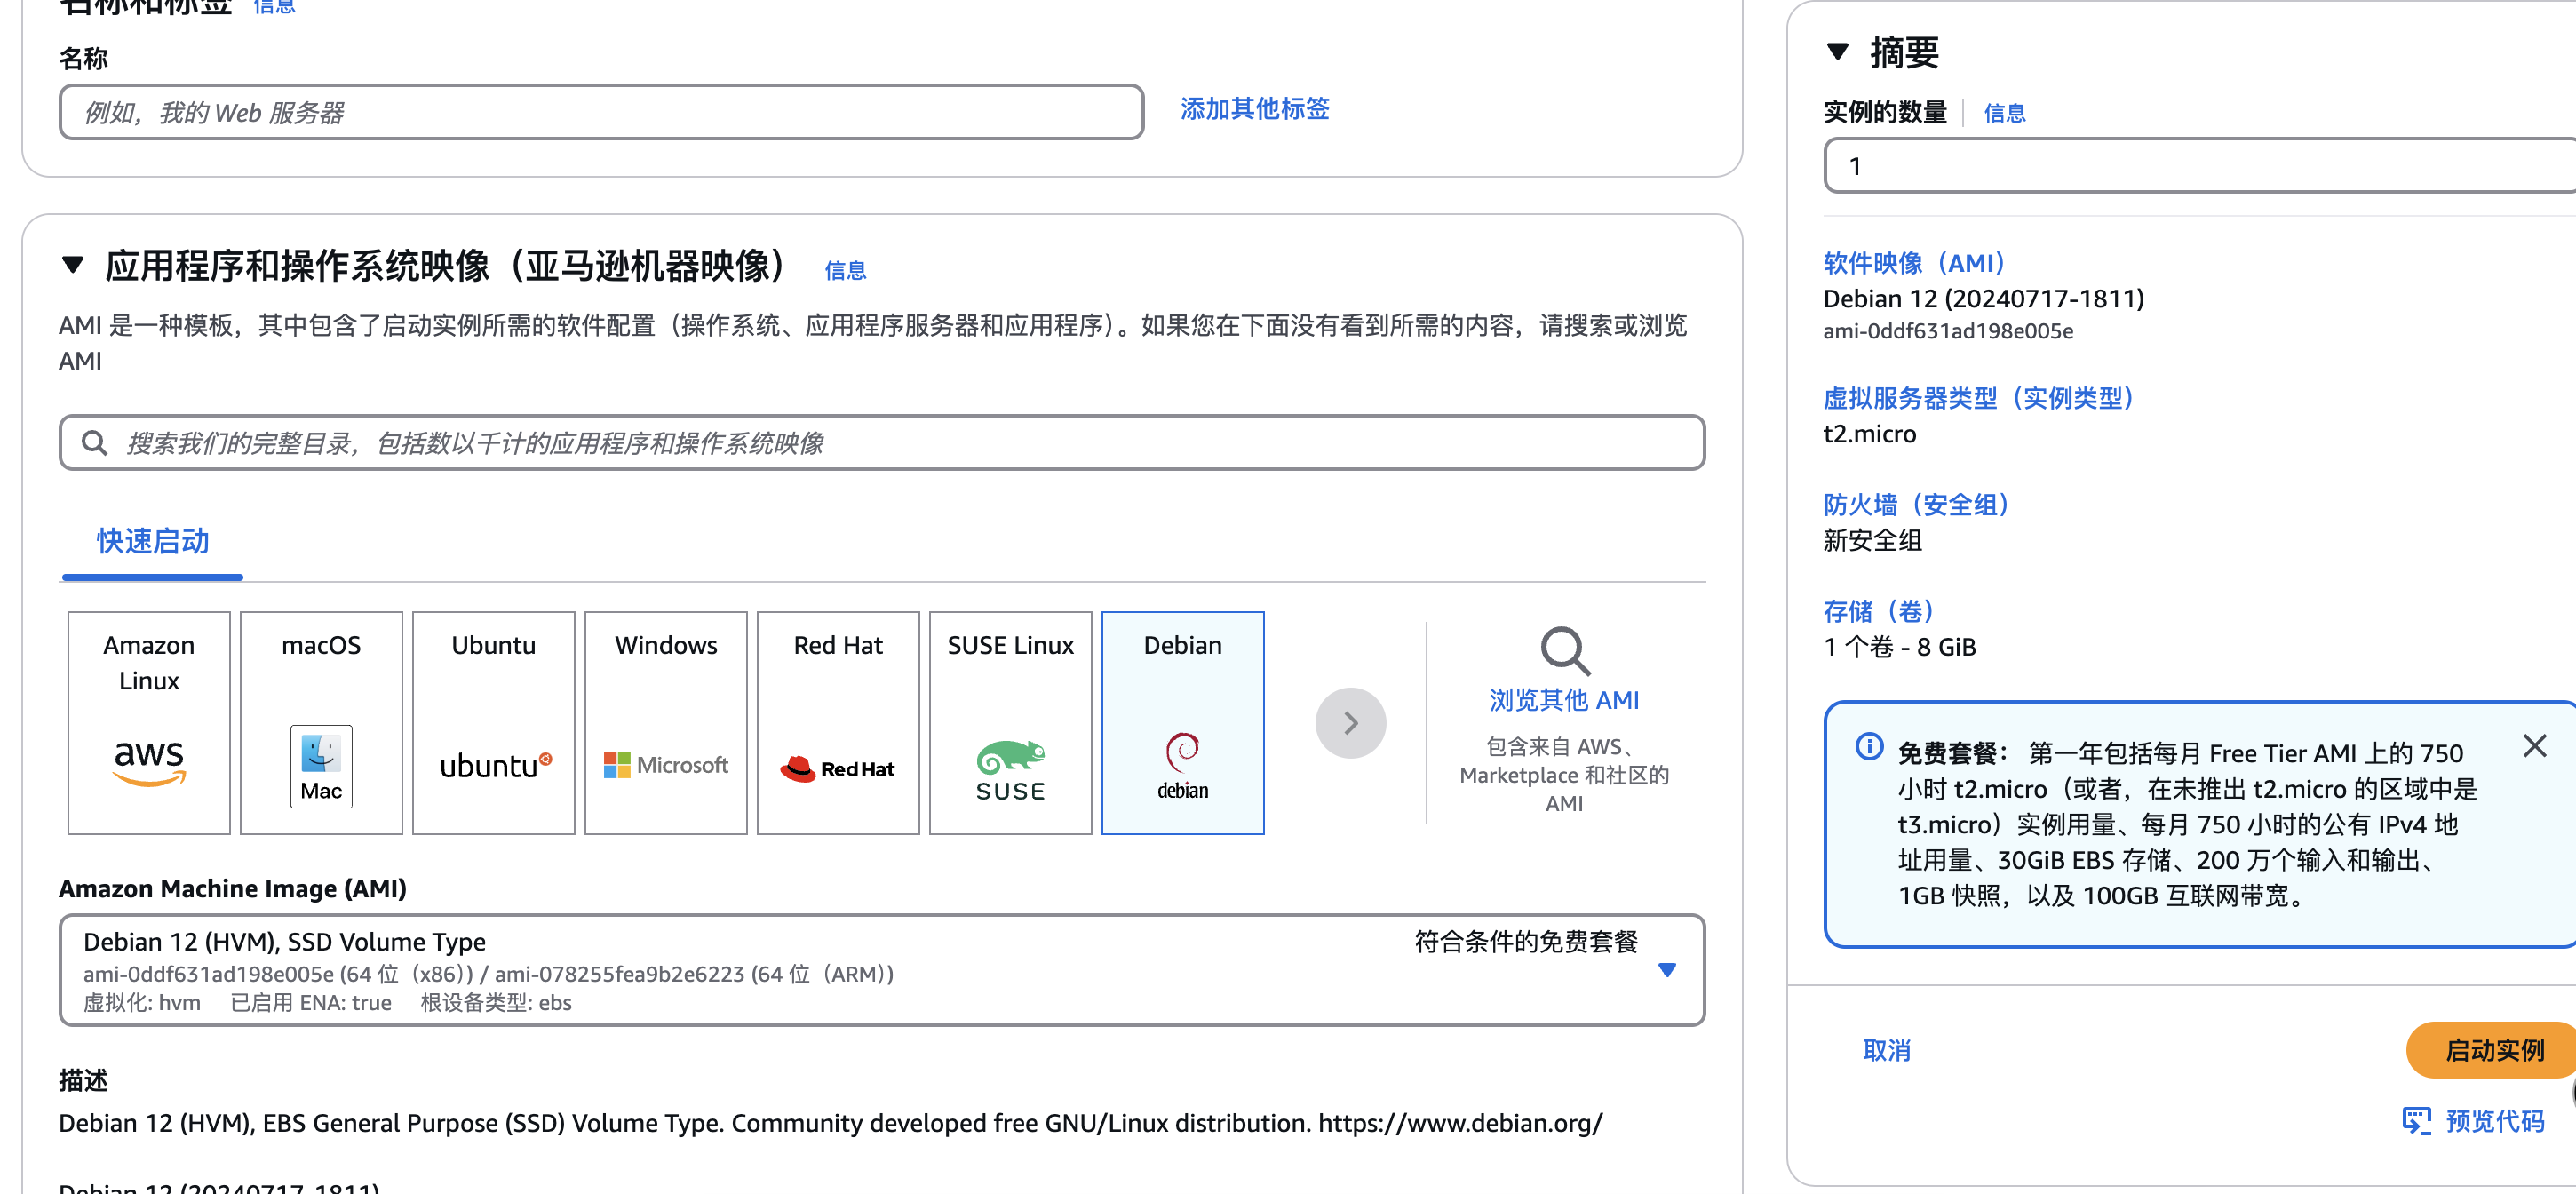Click the info icon in 免费套餐 banner

point(1869,747)
